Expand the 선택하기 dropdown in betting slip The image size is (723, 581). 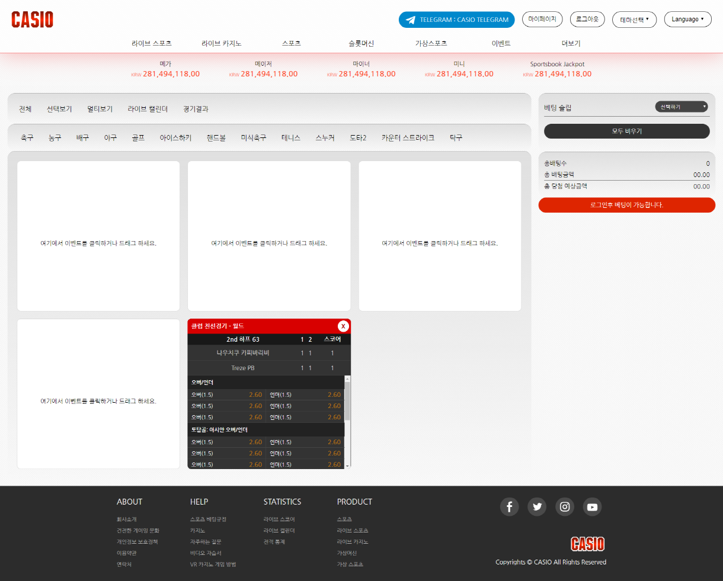click(682, 107)
